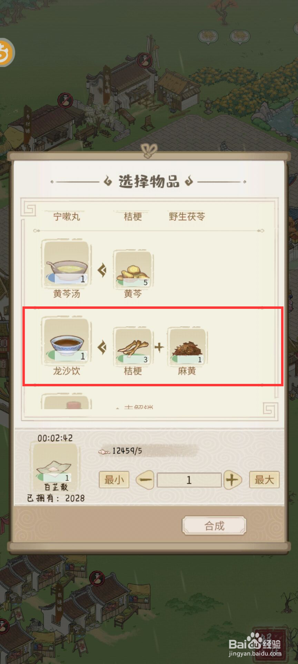Set quantity to minimum with 最小
Image resolution: width=298 pixels, height=664 pixels.
(114, 480)
